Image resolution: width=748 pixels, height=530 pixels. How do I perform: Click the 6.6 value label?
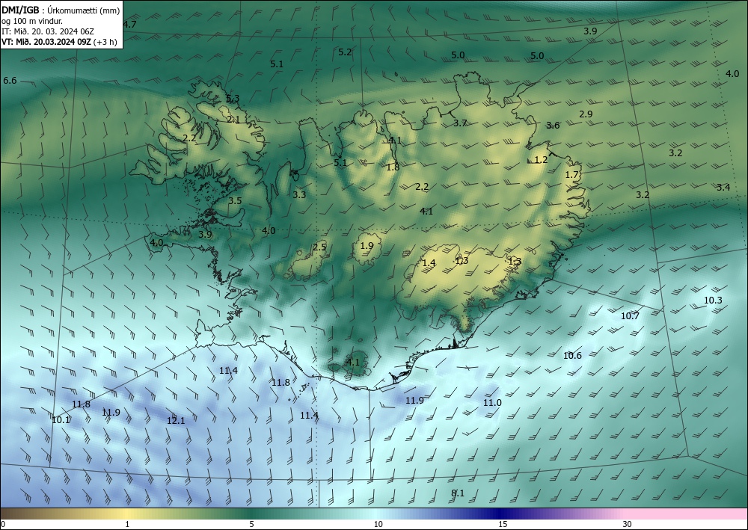pyautogui.click(x=10, y=81)
